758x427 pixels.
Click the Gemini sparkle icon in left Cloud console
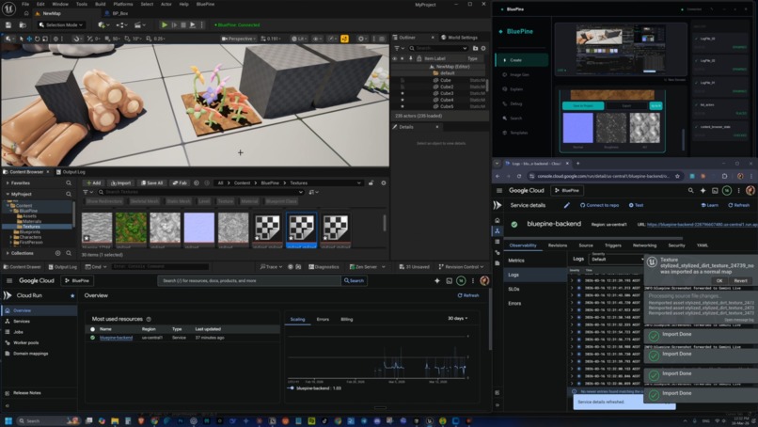click(437, 280)
